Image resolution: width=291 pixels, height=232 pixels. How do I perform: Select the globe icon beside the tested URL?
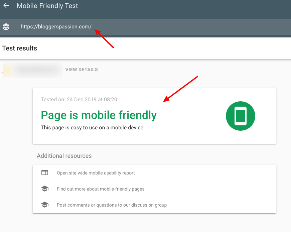pyautogui.click(x=6, y=27)
